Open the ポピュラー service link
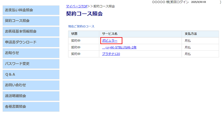The width and height of the screenshot is (224, 118). coord(109,41)
